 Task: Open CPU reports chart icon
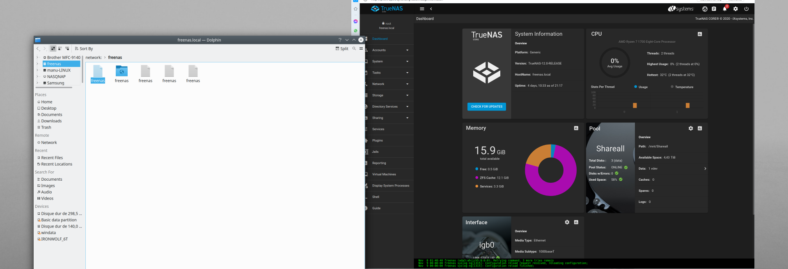pyautogui.click(x=700, y=34)
